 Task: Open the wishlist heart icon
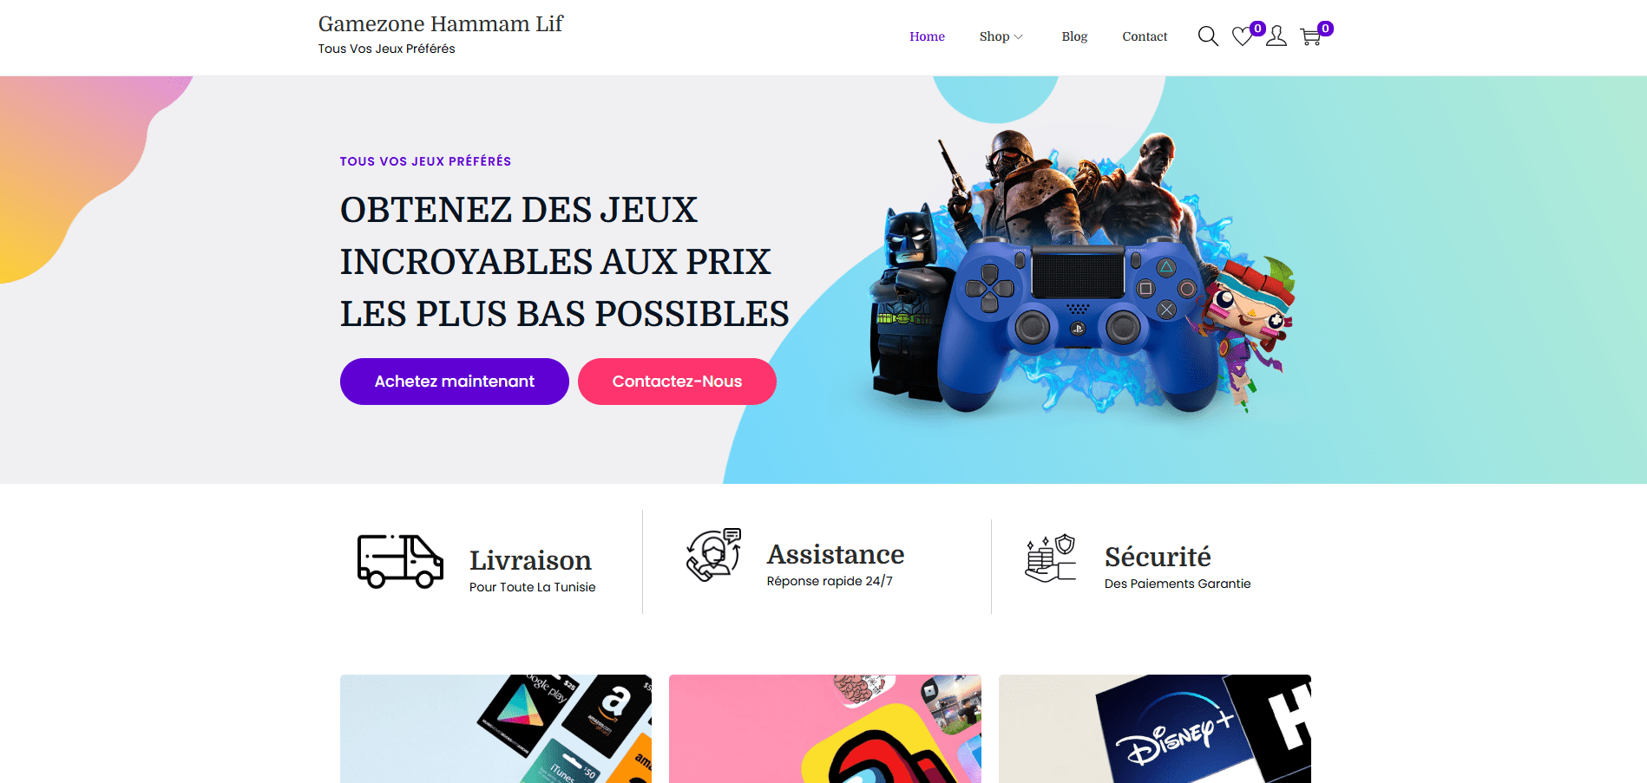click(1243, 36)
